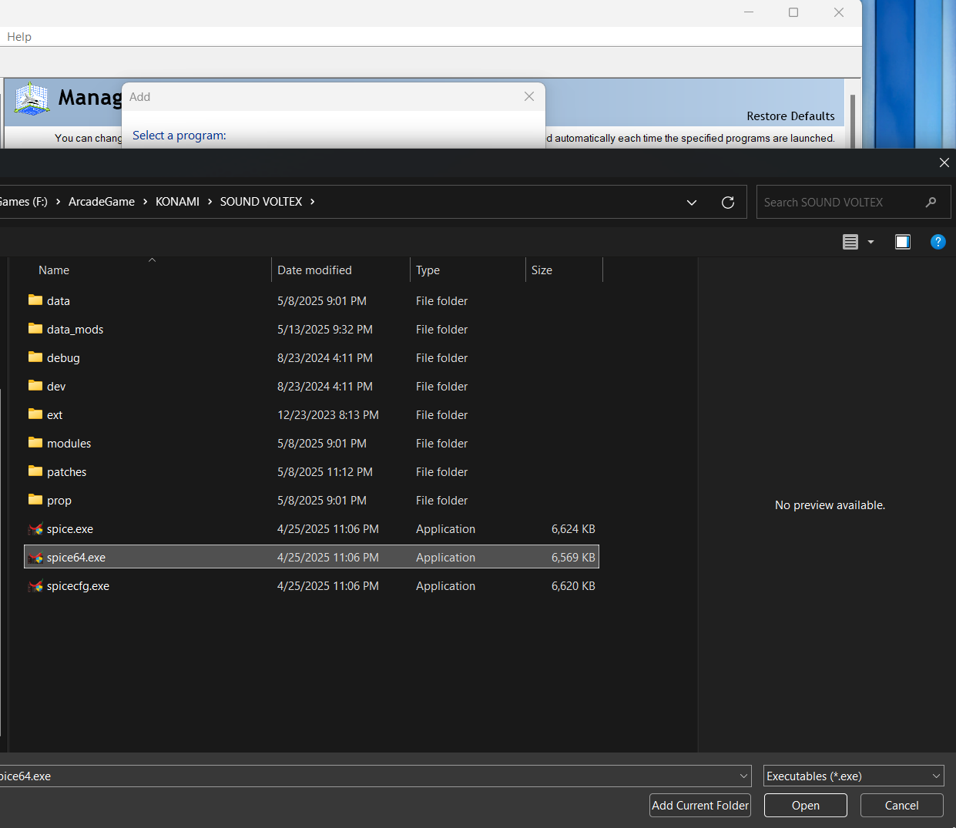Screen dimensions: 956x828
Task: Click the Add Current Folder button
Action: [700, 806]
